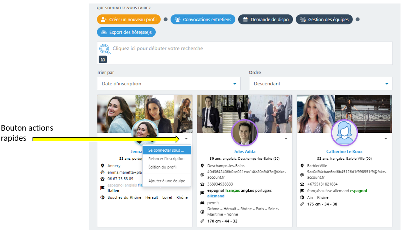Viewport: 404px width, 233px height.
Task: Select Se connecter sous in the menu
Action: tap(166, 151)
